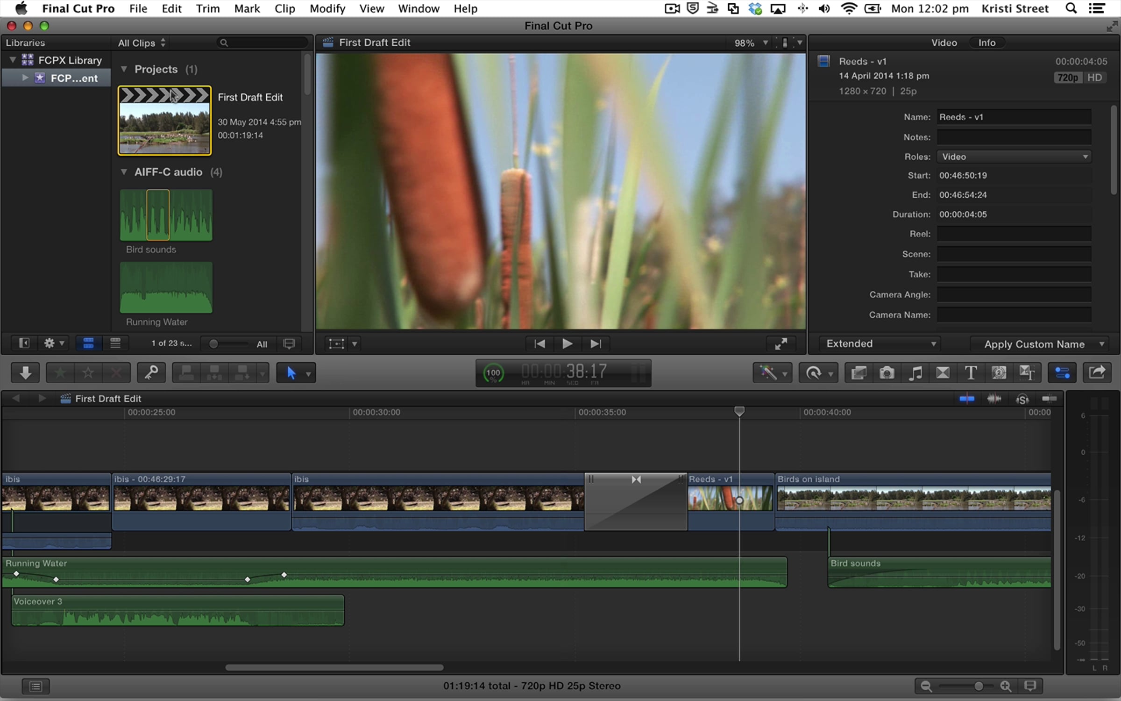1121x701 pixels.
Task: Collapse the AIFF-C audio group
Action: point(124,172)
